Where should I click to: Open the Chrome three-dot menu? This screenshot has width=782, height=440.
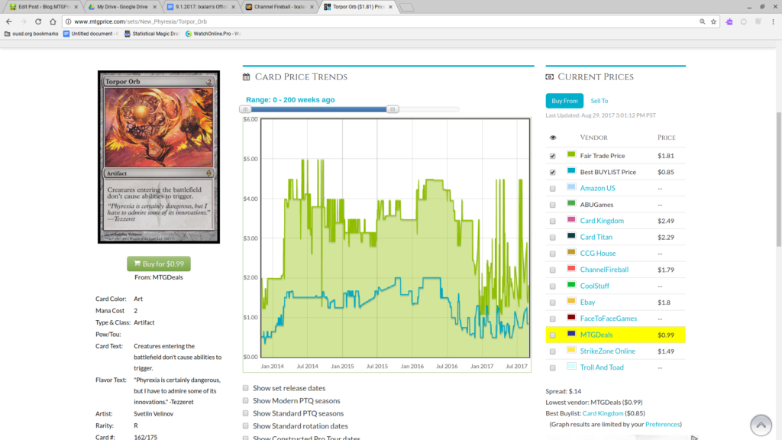(773, 21)
